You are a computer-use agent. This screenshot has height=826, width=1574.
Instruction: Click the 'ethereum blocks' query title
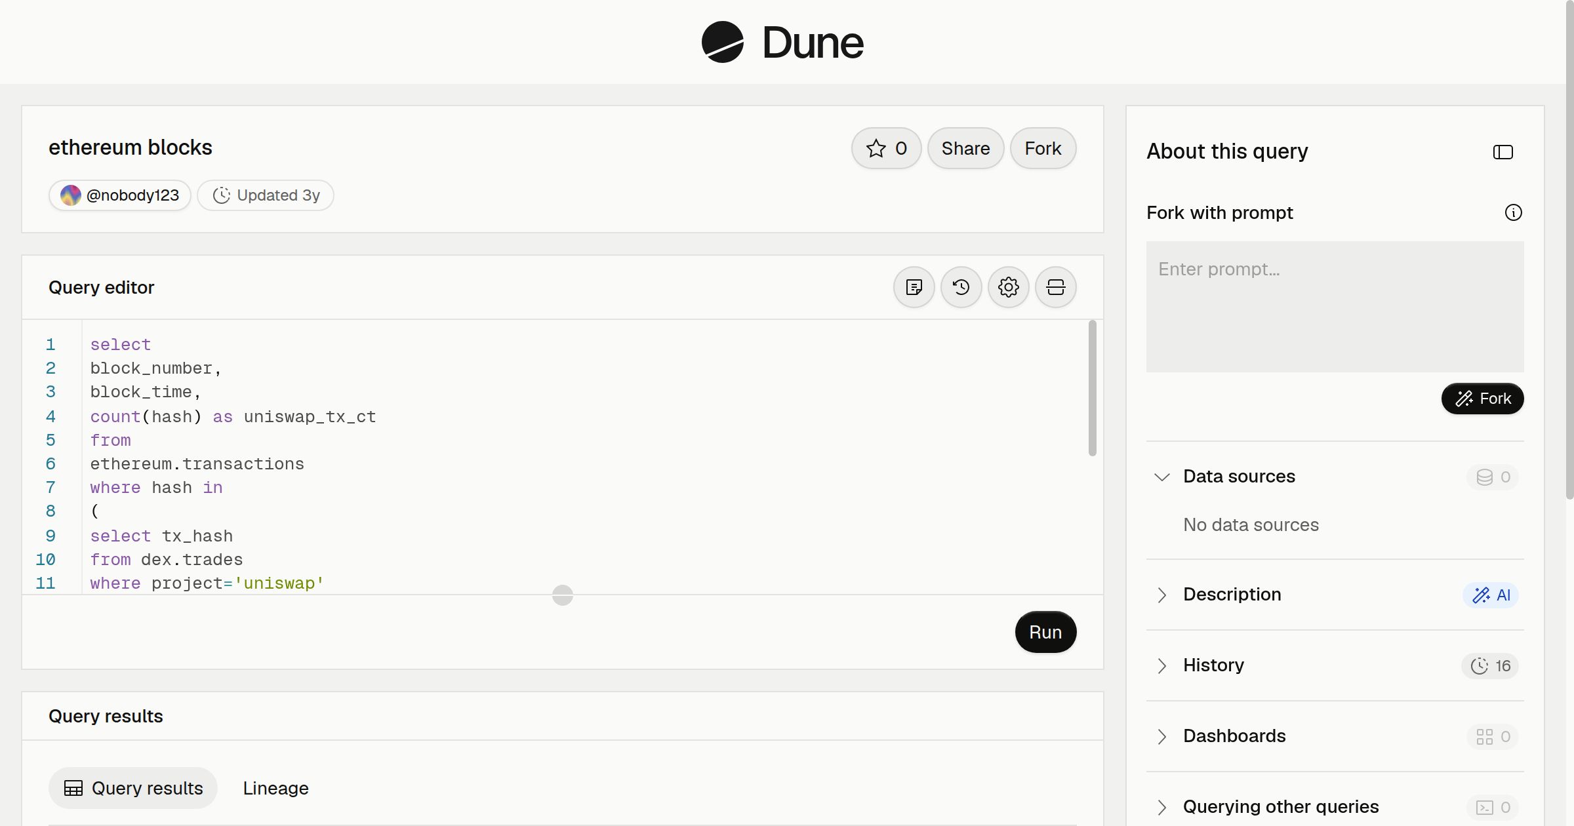131,147
